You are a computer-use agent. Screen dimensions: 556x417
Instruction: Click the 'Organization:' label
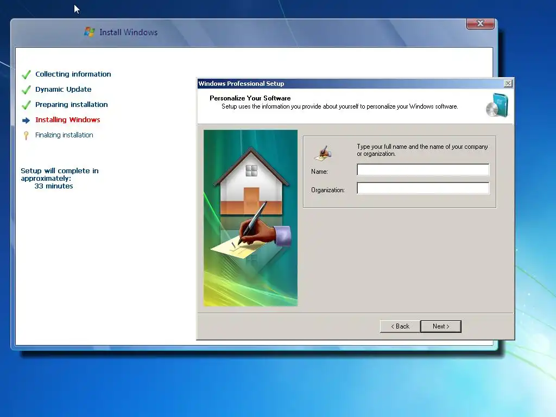[x=327, y=190]
